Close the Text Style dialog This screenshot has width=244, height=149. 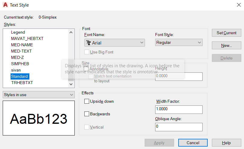click(239, 5)
